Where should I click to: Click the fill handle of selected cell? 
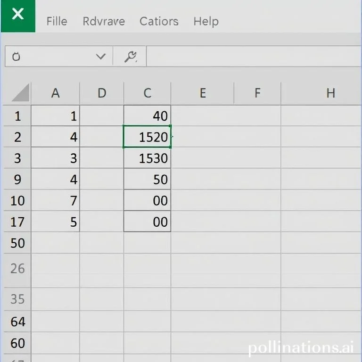click(171, 147)
